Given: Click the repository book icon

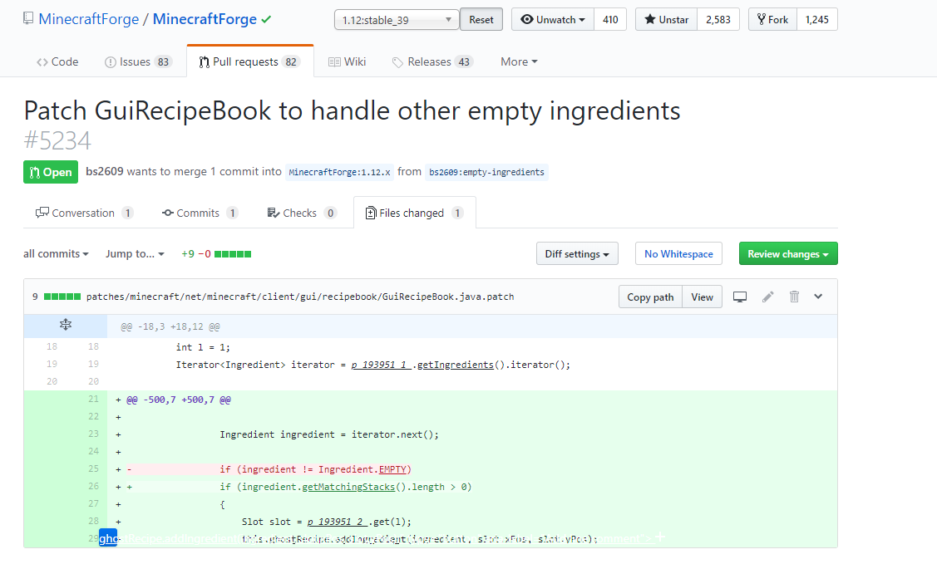Looking at the screenshot, I should click(28, 18).
